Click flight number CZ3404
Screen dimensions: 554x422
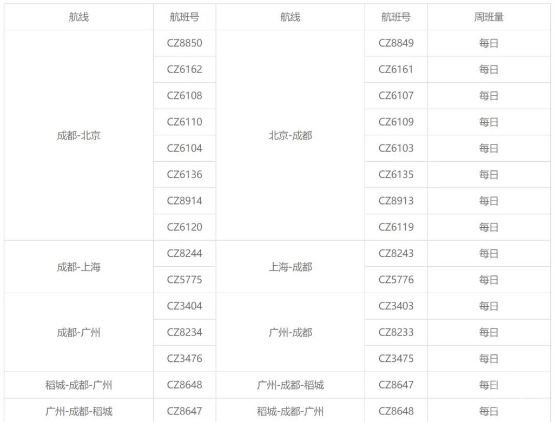pos(184,306)
